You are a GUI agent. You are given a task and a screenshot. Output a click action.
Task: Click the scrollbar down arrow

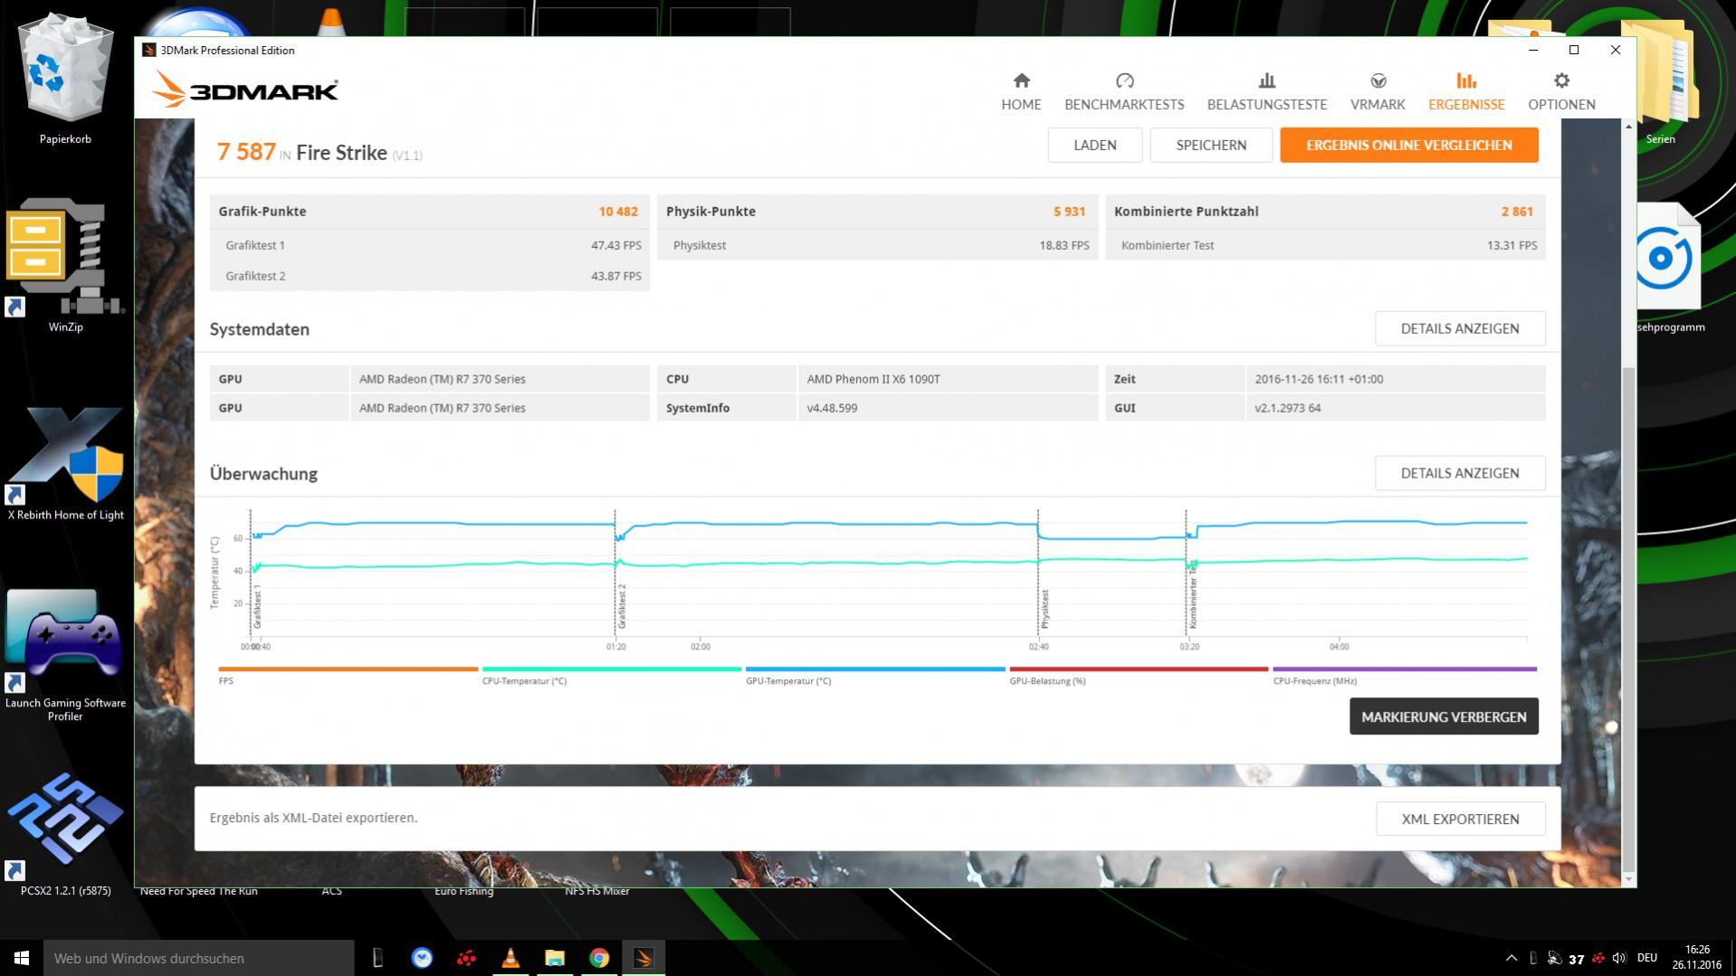1628,878
